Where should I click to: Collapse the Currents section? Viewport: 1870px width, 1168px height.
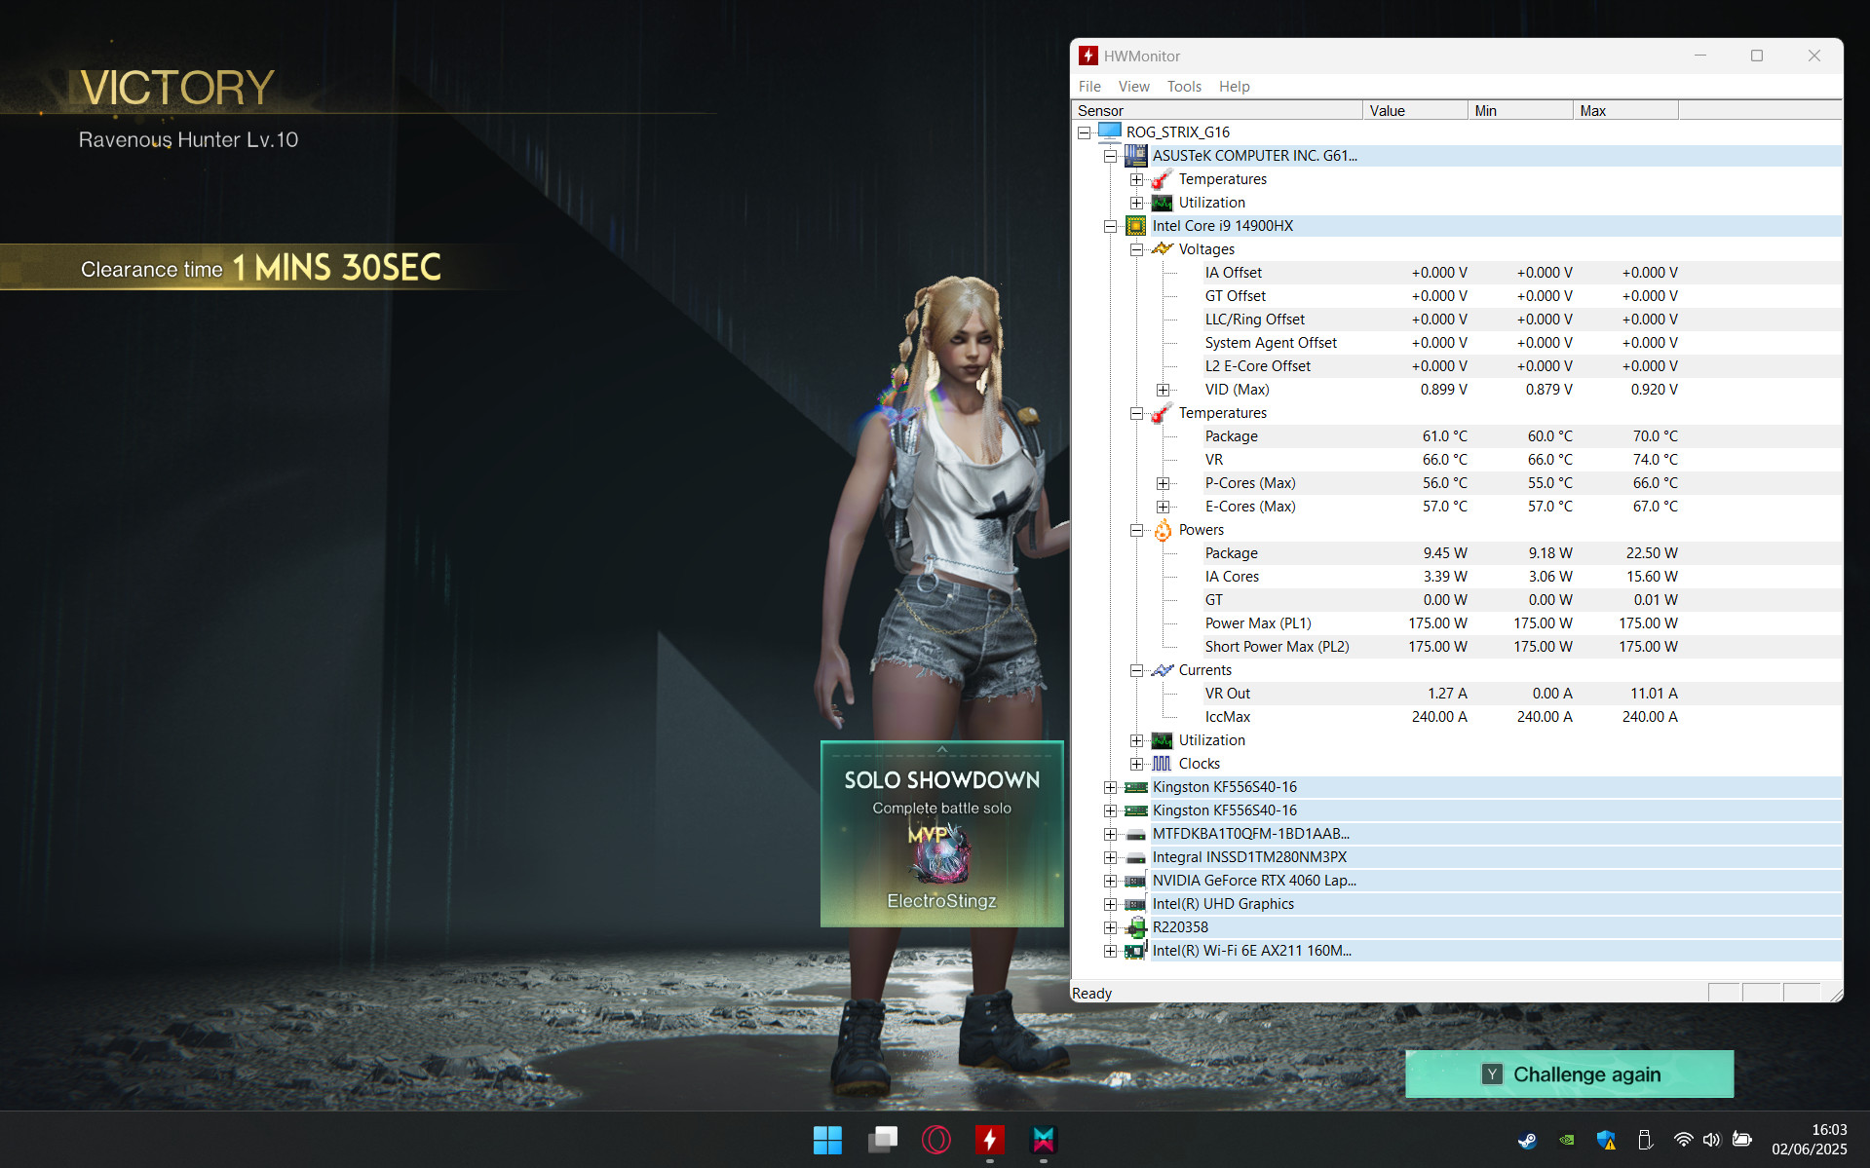click(1136, 670)
